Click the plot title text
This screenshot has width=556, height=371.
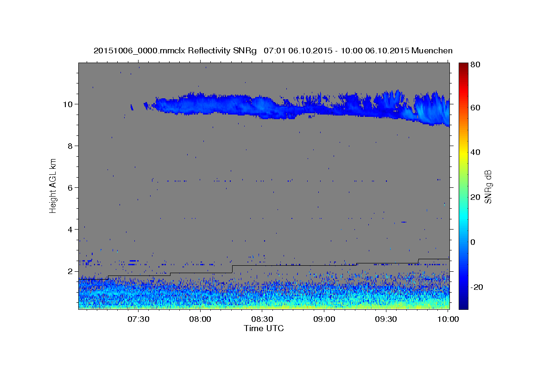click(x=273, y=51)
